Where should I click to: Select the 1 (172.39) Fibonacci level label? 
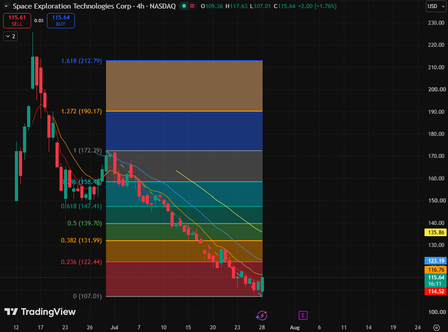[88, 150]
